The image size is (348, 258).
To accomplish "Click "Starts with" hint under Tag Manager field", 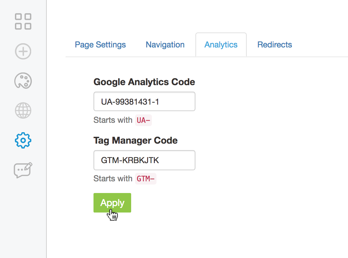I will 113,179.
